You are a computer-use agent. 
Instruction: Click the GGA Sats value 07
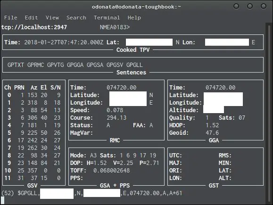[x=242, y=118]
